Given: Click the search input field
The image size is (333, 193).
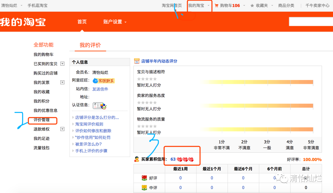Looking at the screenshot, I should [x=311, y=22].
